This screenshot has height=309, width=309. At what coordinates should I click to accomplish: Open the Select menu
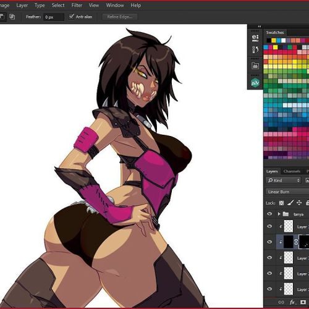(x=58, y=6)
